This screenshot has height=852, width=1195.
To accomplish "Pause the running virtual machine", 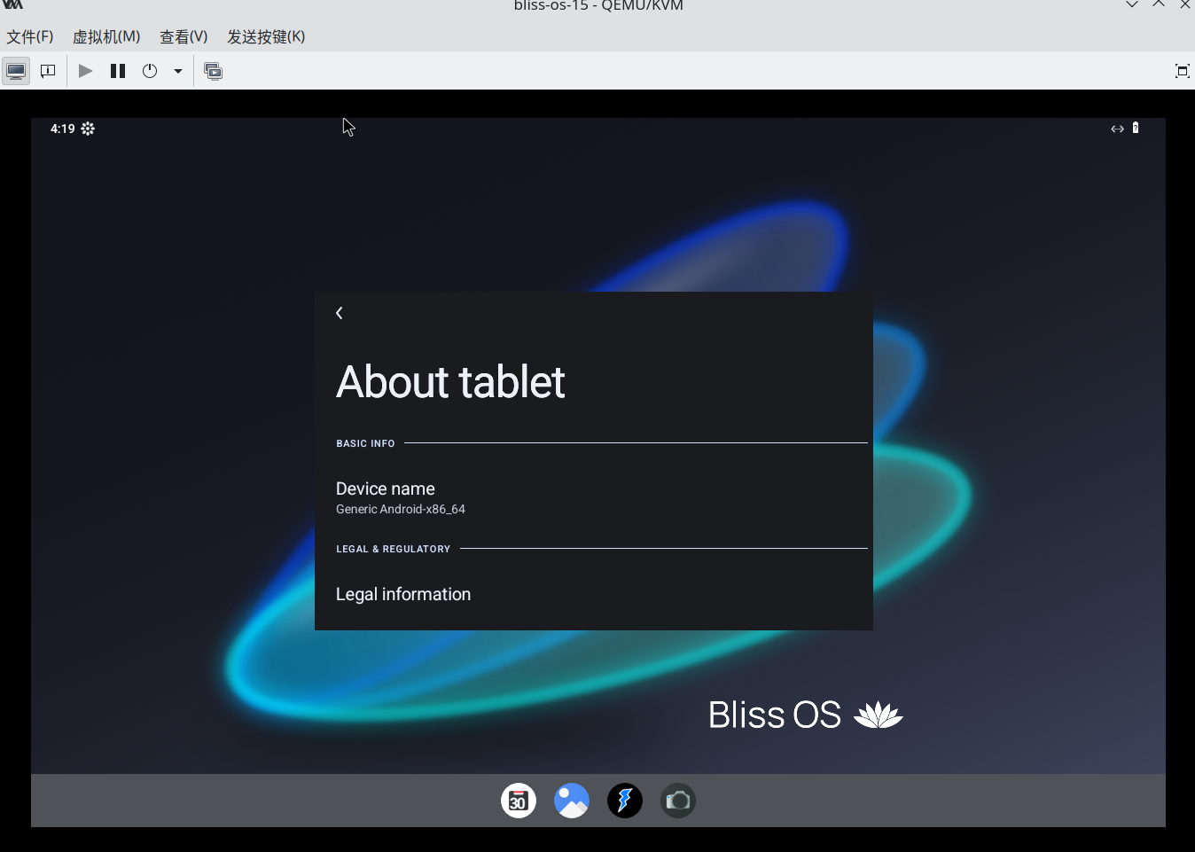I will (118, 71).
